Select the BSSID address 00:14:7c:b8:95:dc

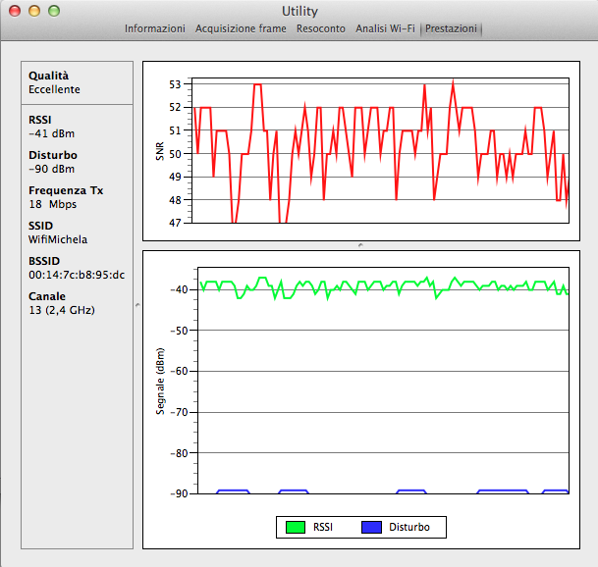coord(77,275)
